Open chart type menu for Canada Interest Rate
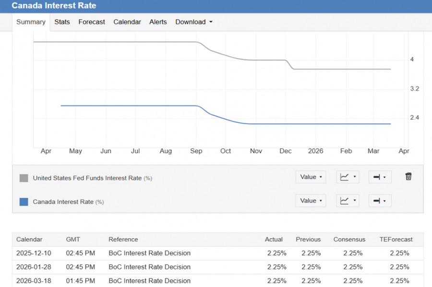Viewport: 432px width, 287px height. coord(348,201)
